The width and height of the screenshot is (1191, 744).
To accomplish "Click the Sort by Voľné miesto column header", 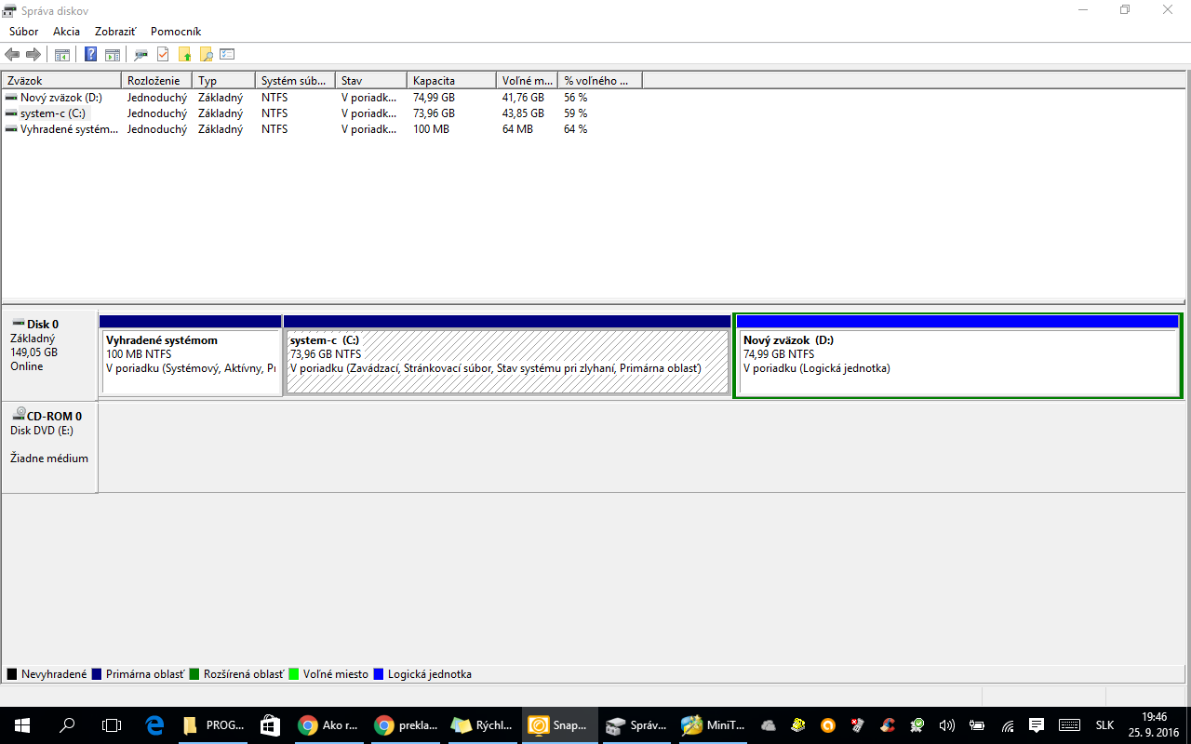I will (527, 81).
